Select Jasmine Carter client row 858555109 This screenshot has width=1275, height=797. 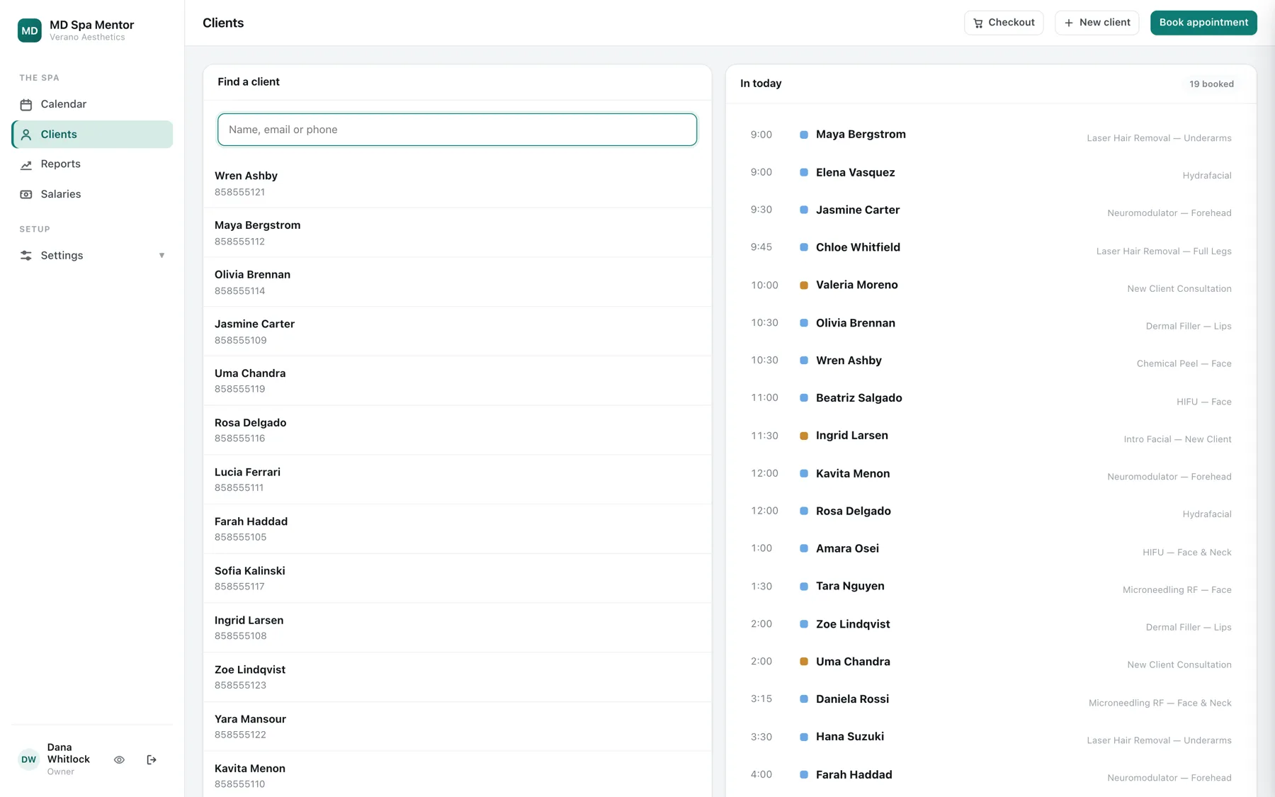(x=457, y=332)
